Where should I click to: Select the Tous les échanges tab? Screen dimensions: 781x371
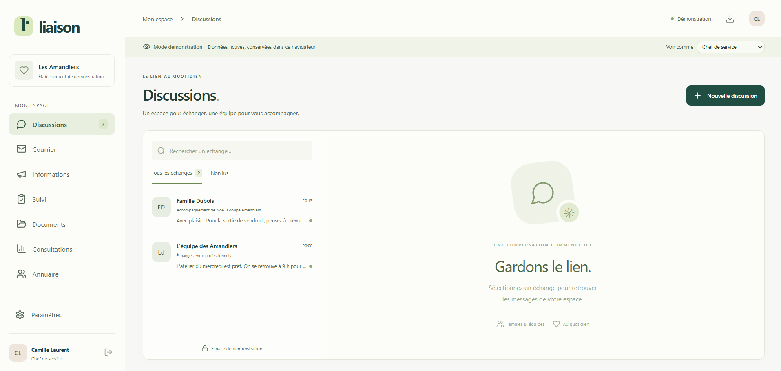pyautogui.click(x=177, y=173)
